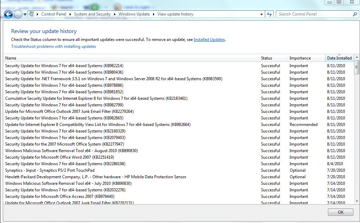Click the Refresh button beside address bar
Image resolution: width=360 pixels, height=223 pixels.
tap(269, 14)
